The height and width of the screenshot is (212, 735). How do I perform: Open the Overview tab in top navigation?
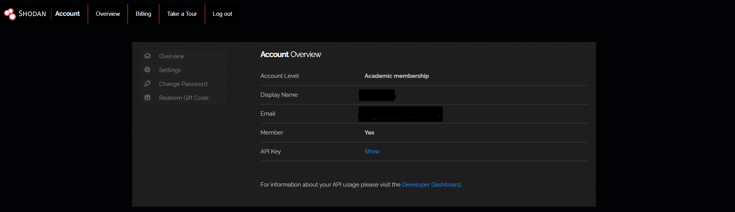[108, 14]
